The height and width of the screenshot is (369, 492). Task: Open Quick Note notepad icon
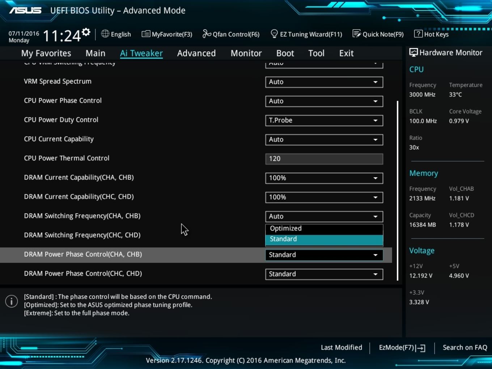coord(356,34)
